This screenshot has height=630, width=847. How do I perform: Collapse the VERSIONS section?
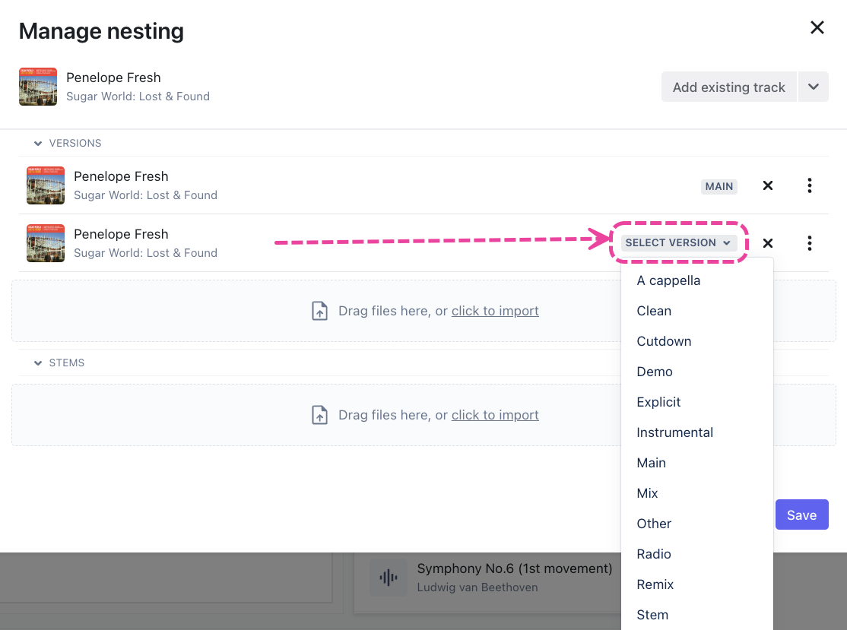(x=38, y=144)
